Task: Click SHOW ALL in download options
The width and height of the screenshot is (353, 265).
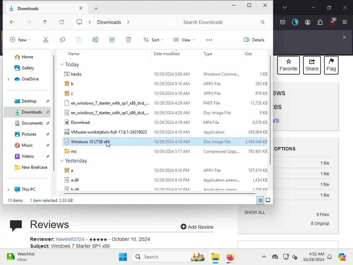Action: tap(255, 213)
